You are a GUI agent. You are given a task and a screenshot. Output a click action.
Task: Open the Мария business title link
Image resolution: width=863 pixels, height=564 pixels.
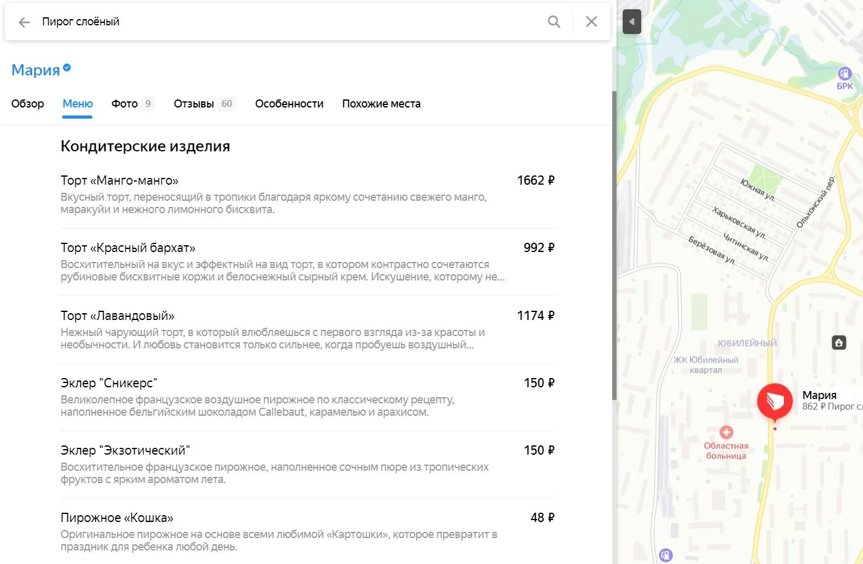(x=36, y=70)
